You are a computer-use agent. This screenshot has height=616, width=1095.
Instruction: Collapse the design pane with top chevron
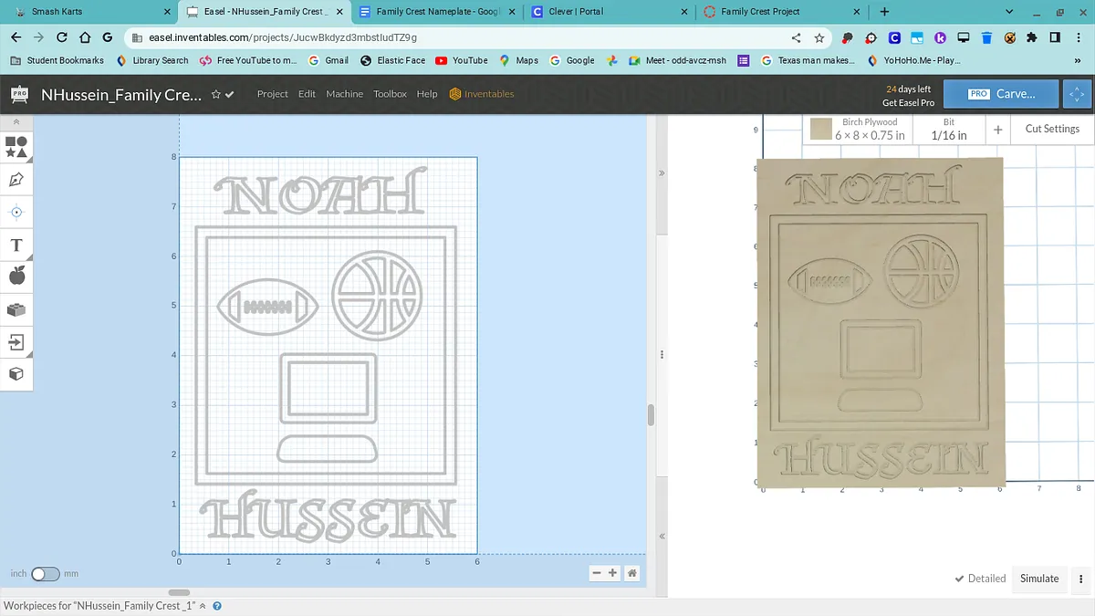tap(662, 172)
